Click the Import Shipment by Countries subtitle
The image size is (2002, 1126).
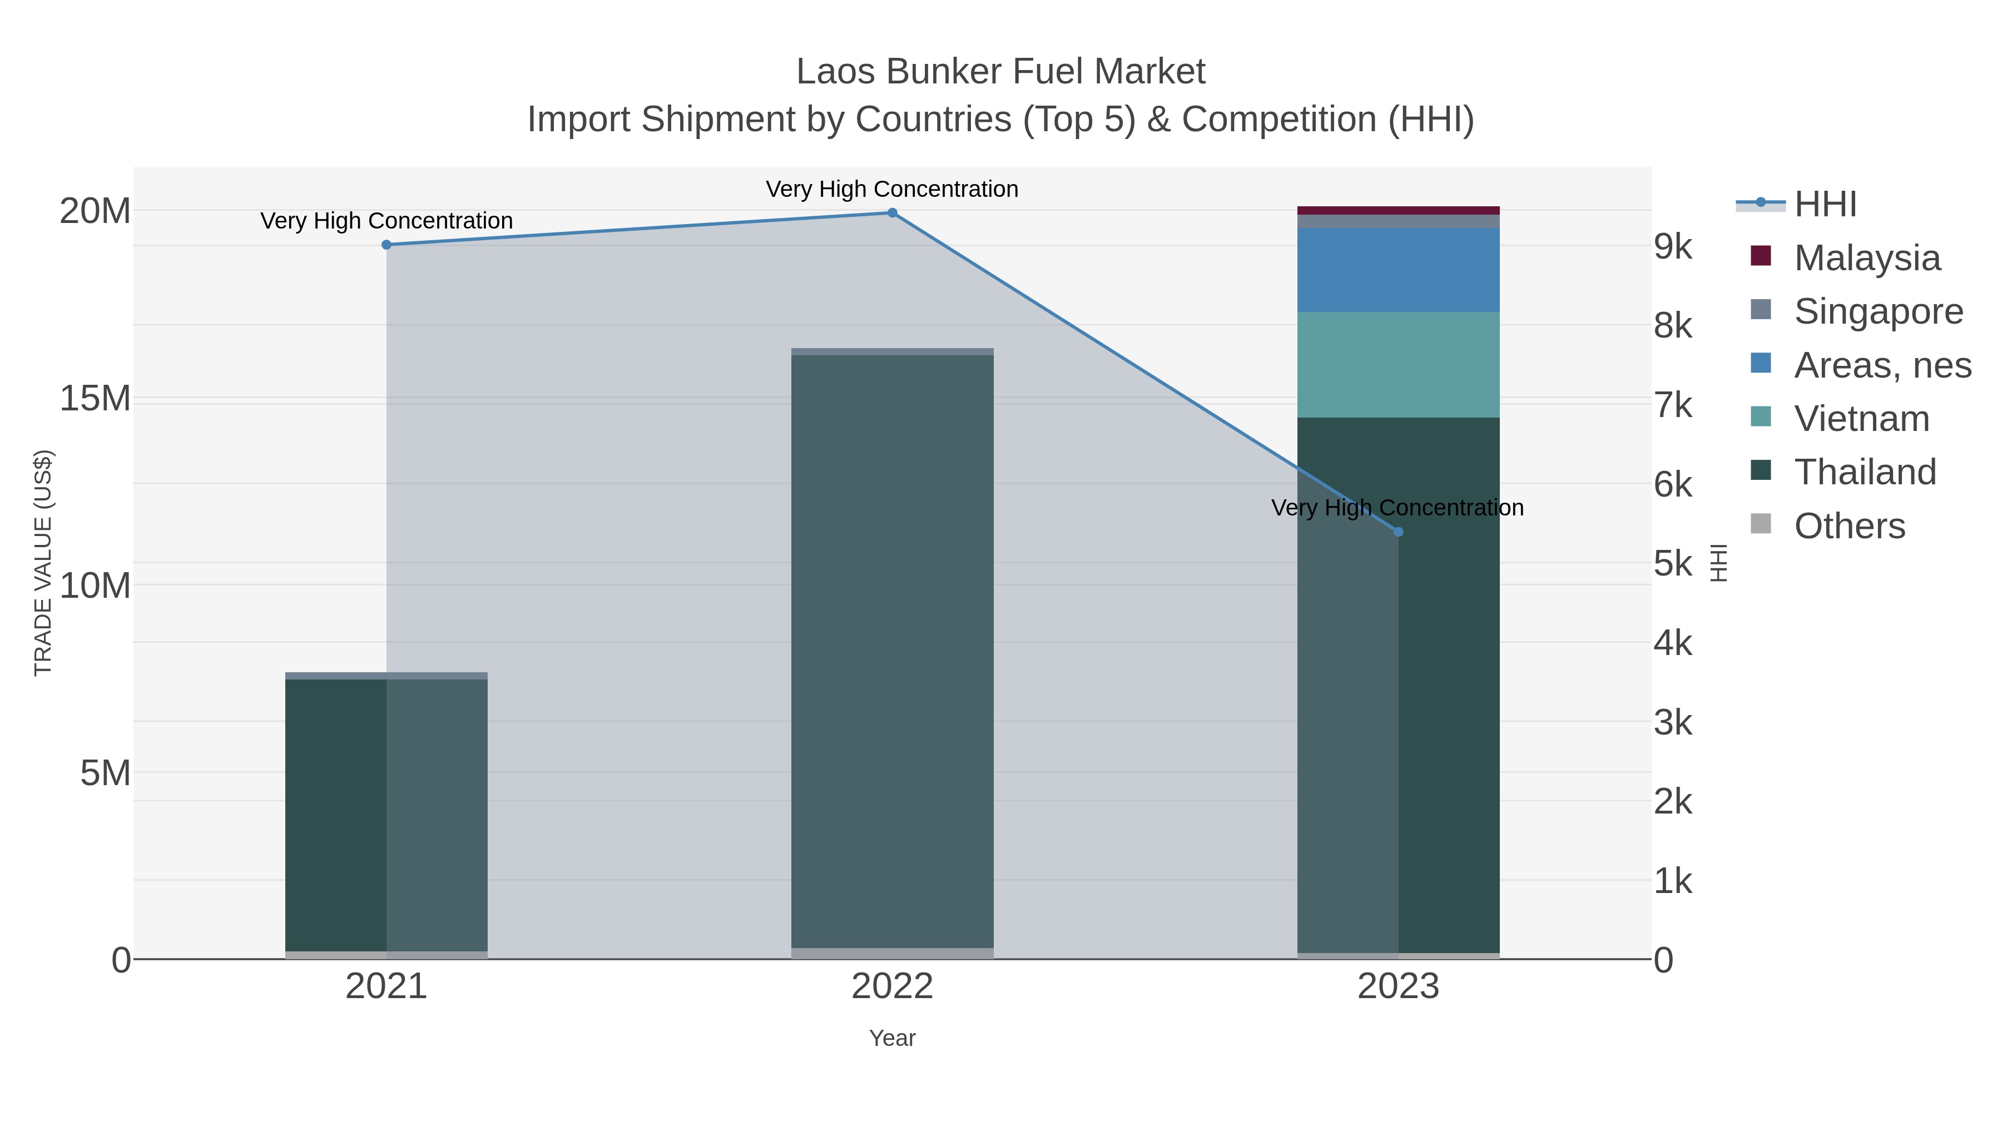pyautogui.click(x=1000, y=120)
